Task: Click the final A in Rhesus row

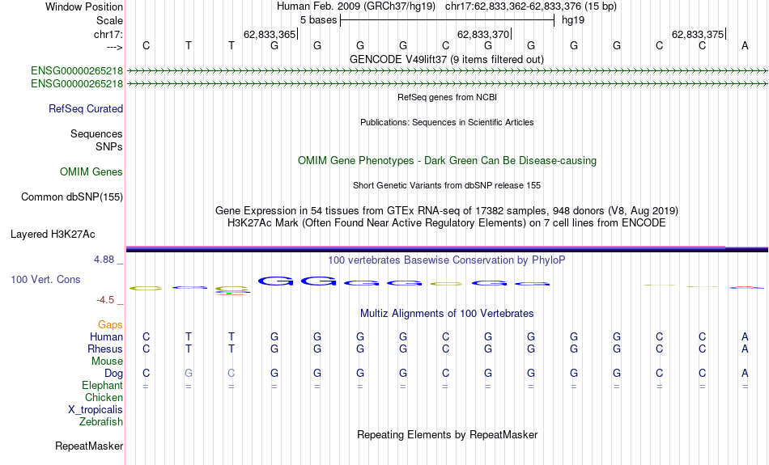Action: [x=745, y=349]
